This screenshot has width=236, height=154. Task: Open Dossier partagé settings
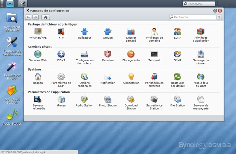pyautogui.click(x=131, y=35)
